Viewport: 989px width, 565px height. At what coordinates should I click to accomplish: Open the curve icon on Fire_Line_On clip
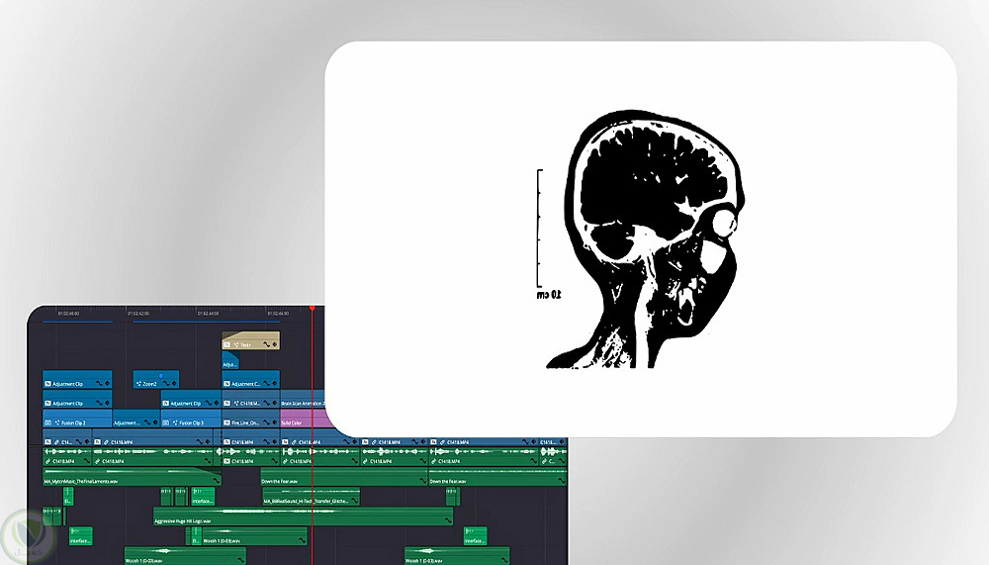pos(267,423)
